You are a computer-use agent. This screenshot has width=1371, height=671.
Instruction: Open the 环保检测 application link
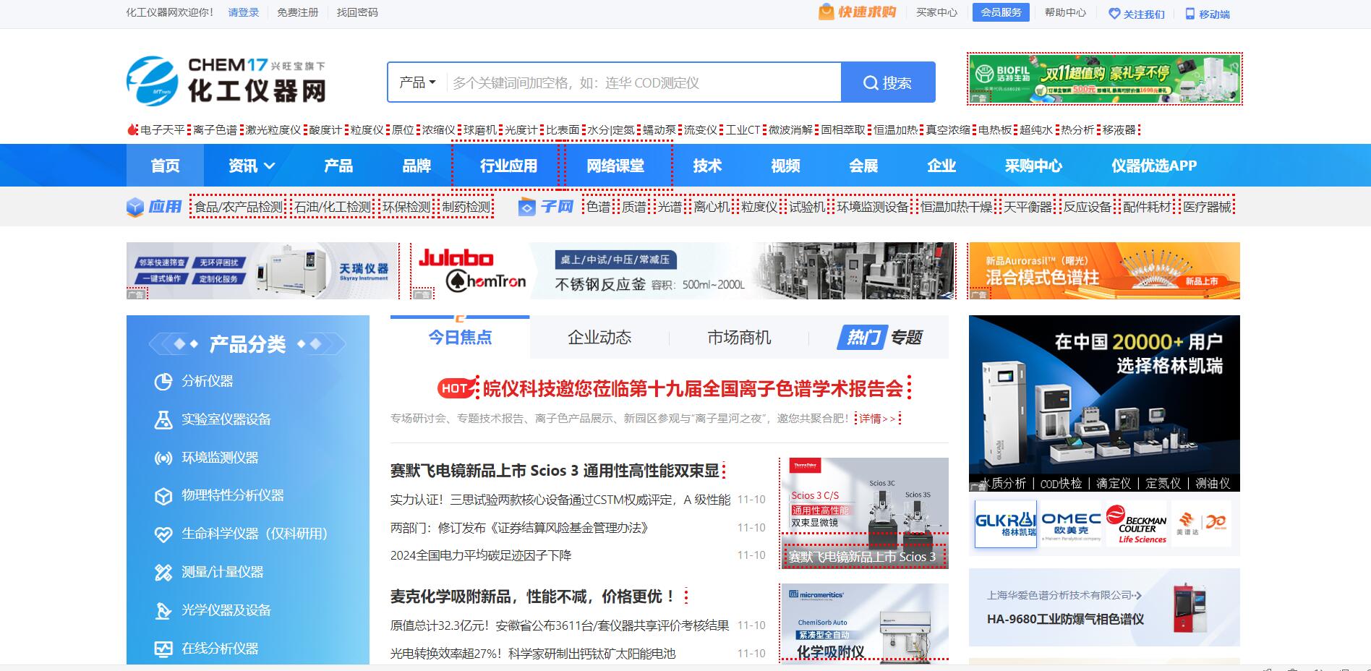pyautogui.click(x=406, y=208)
